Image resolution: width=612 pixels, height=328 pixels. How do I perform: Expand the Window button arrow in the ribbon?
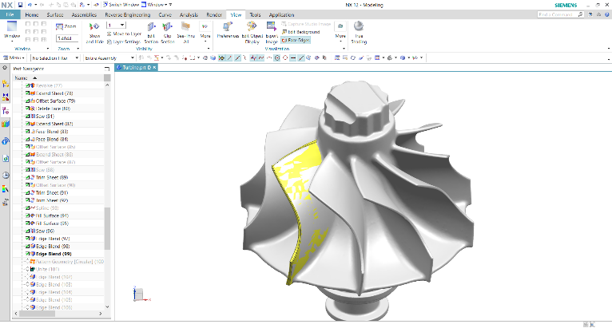12,41
